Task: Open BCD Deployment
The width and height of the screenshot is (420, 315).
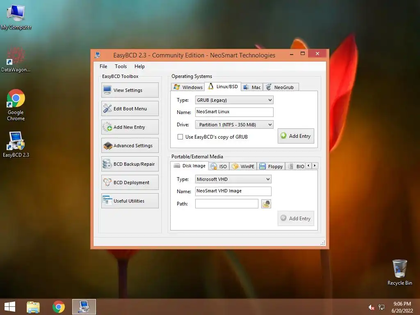Action: pos(130,183)
